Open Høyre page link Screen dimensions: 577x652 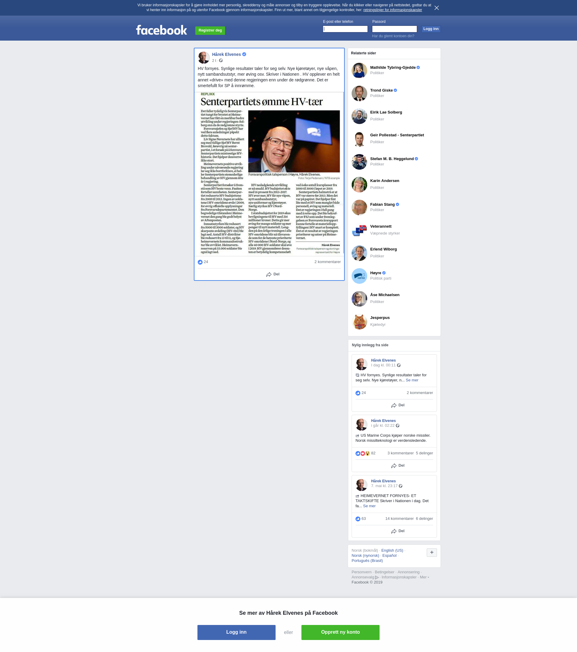pos(376,273)
